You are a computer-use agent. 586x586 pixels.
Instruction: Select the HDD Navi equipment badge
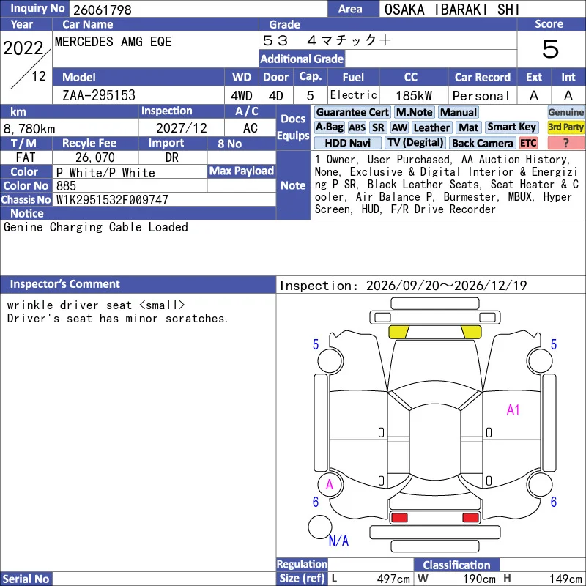(347, 143)
